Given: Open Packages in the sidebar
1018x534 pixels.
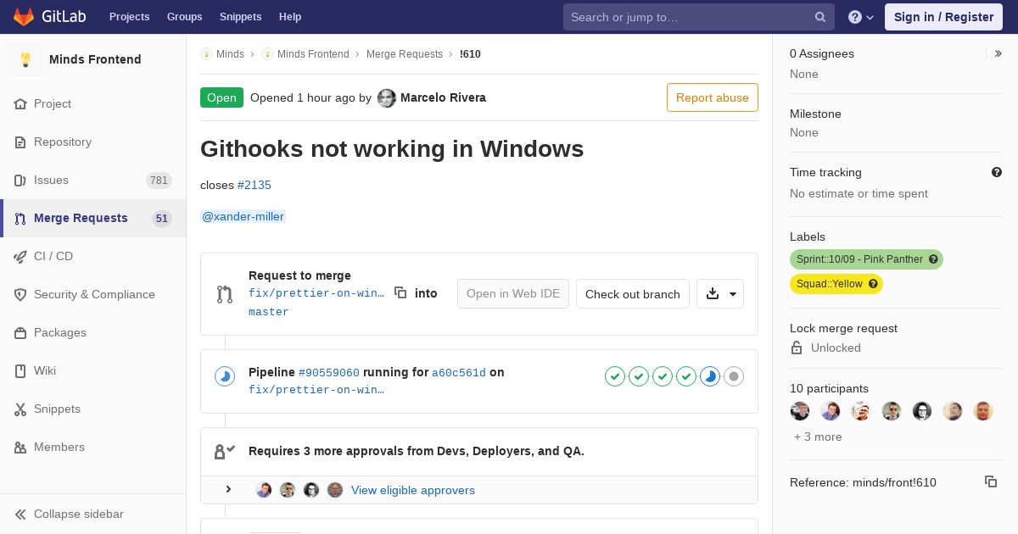Looking at the screenshot, I should click(x=93, y=332).
